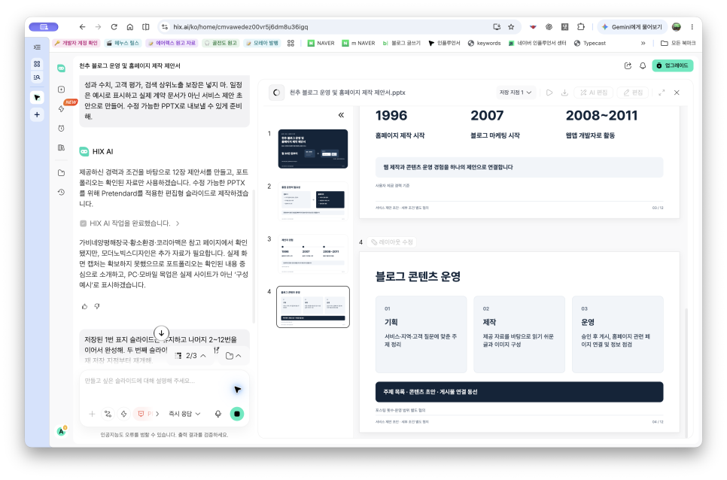Open the tab grid icon in blue strip
Screen dimensions: 727x480
(x=37, y=63)
